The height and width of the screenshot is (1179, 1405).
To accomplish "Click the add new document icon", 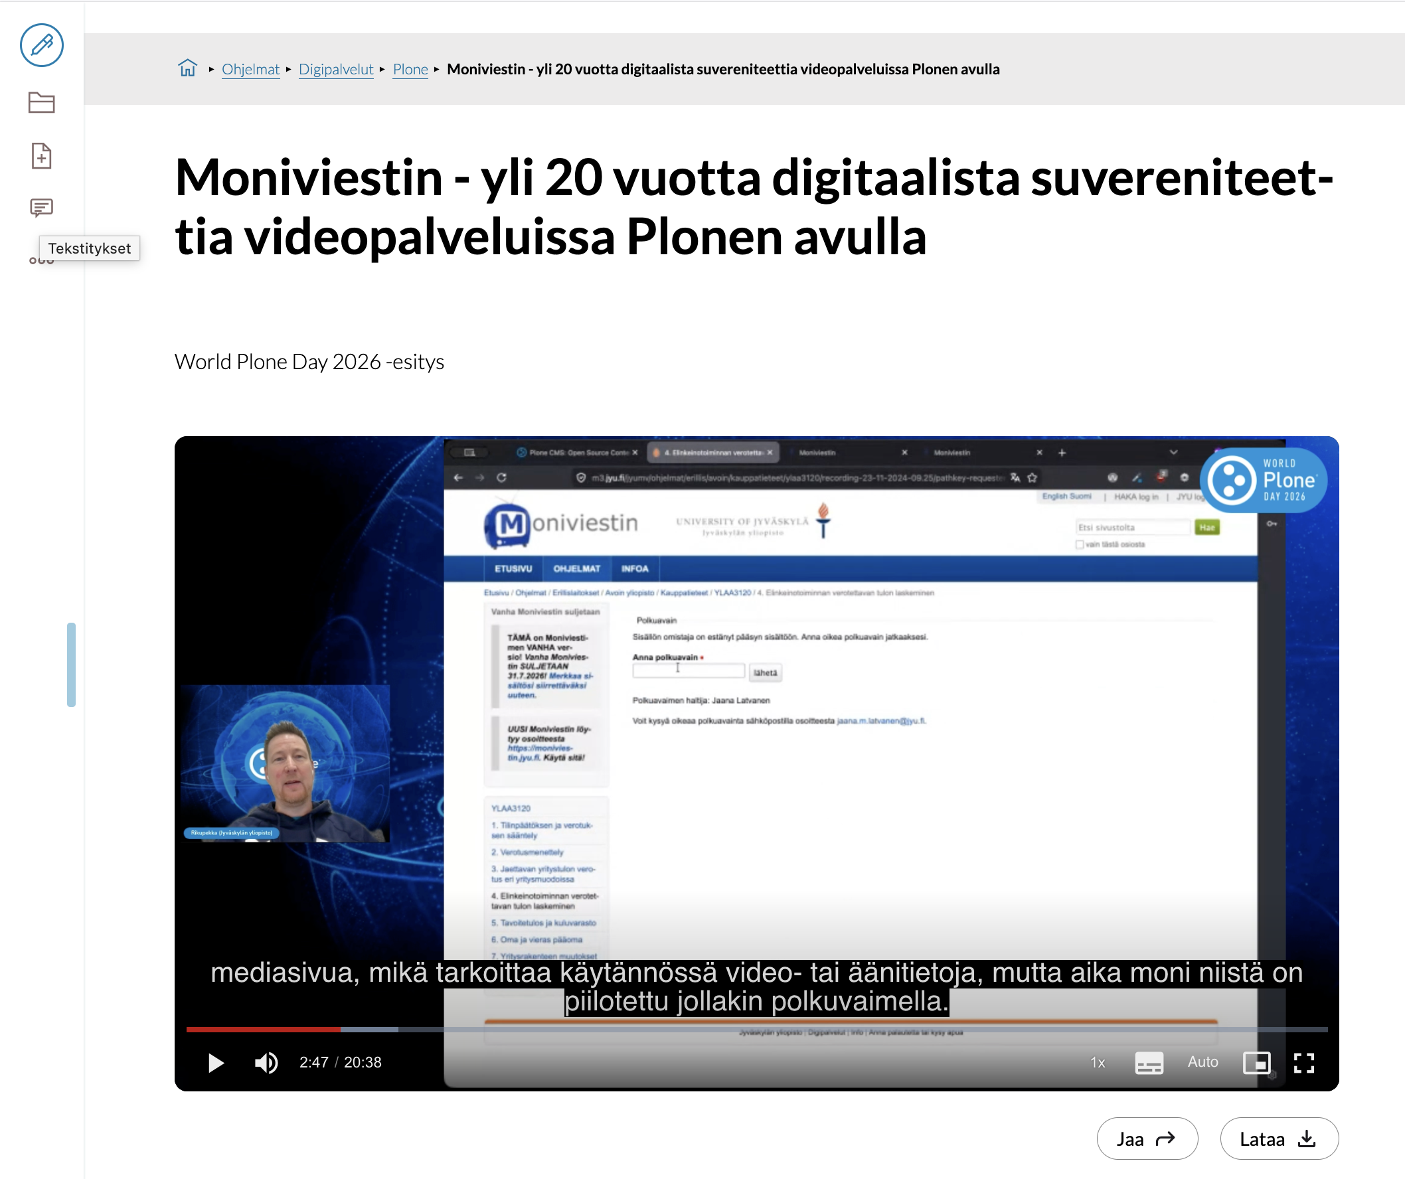I will point(41,156).
